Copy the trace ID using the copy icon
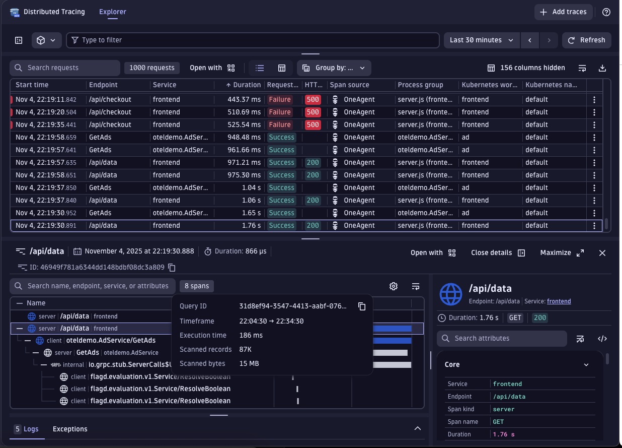Screen dimensions: 622x448 [171, 268]
